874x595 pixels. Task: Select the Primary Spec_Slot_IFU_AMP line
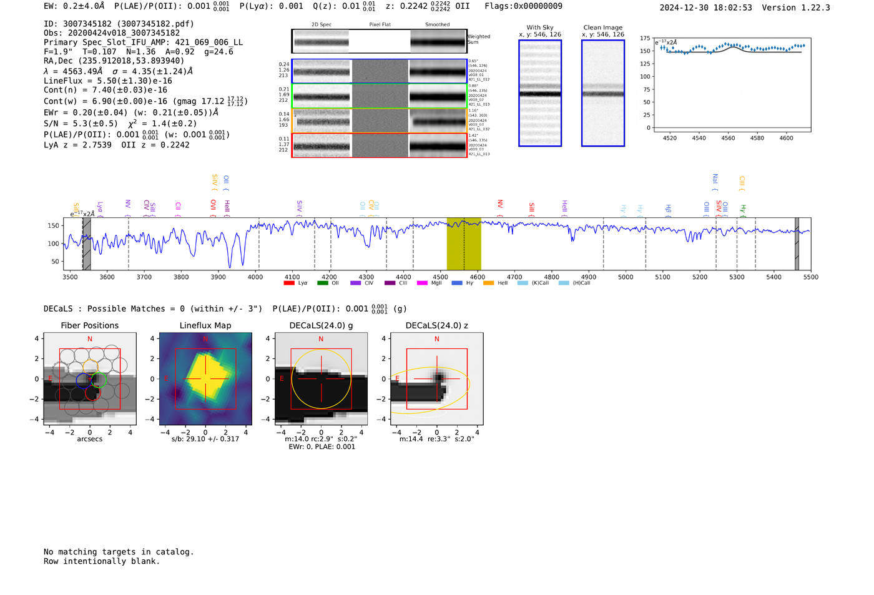coord(144,42)
